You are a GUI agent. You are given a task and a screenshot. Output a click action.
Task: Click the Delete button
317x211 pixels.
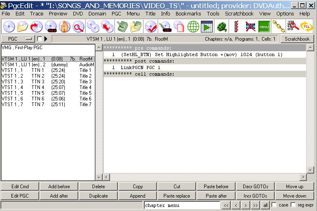[x=98, y=187]
